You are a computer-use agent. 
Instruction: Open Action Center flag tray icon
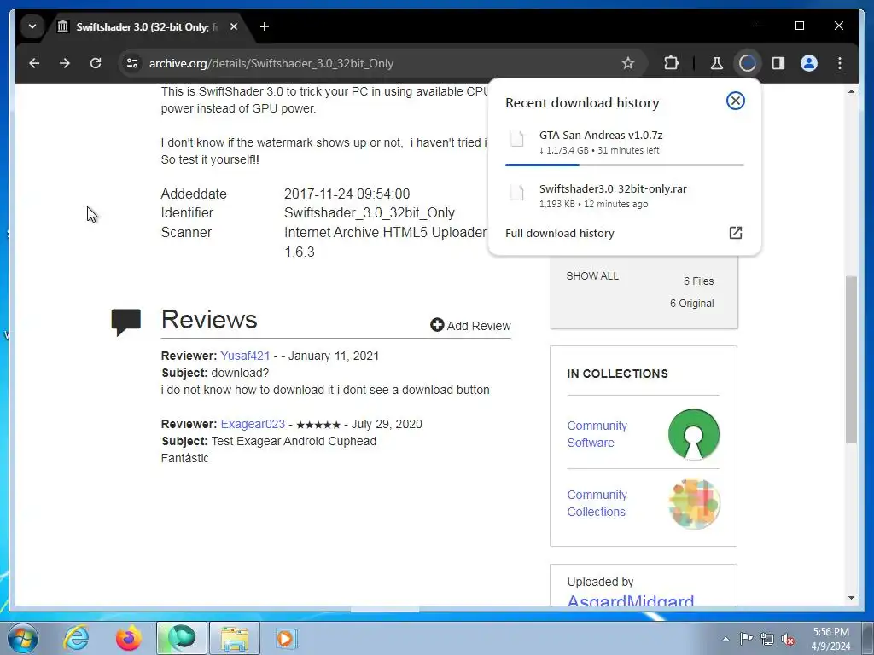tap(746, 639)
